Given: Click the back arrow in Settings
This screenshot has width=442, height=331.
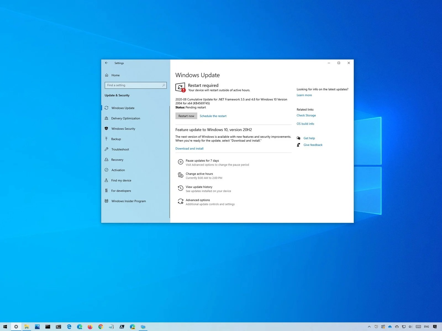Looking at the screenshot, I should point(106,63).
